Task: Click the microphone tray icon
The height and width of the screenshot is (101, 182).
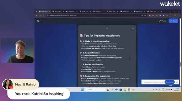Action: click(x=160, y=90)
